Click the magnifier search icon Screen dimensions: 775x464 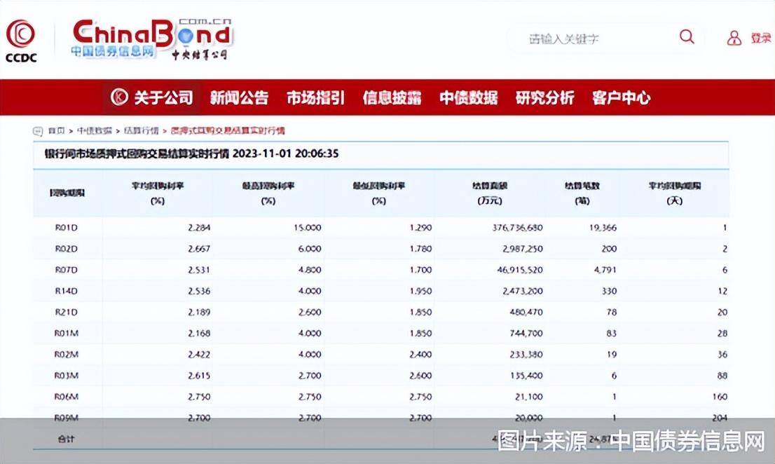(687, 37)
